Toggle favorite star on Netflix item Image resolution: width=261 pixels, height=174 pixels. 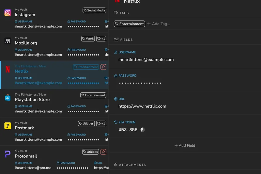tap(103, 67)
